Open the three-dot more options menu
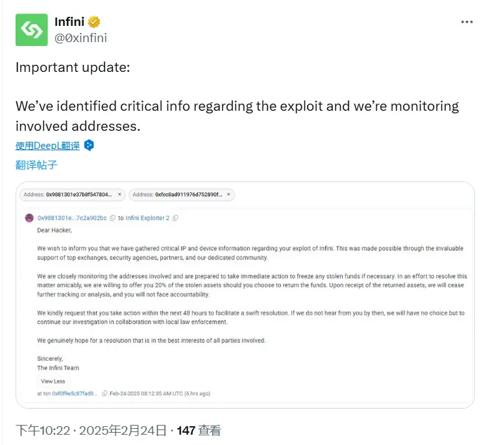The height and width of the screenshot is (445, 488). pyautogui.click(x=467, y=22)
